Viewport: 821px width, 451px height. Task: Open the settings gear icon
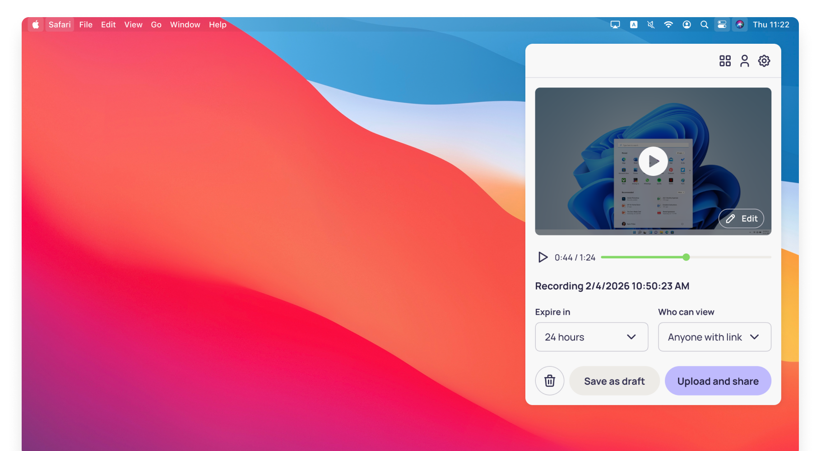(x=764, y=61)
